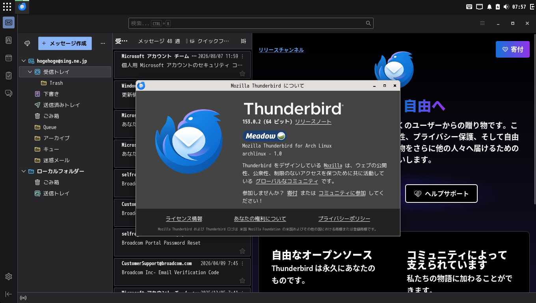Open Settings gear in sidebar
Screen dimensions: 536x303
pos(9,277)
